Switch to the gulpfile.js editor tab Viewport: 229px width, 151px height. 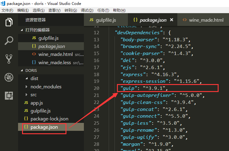coord(106,20)
